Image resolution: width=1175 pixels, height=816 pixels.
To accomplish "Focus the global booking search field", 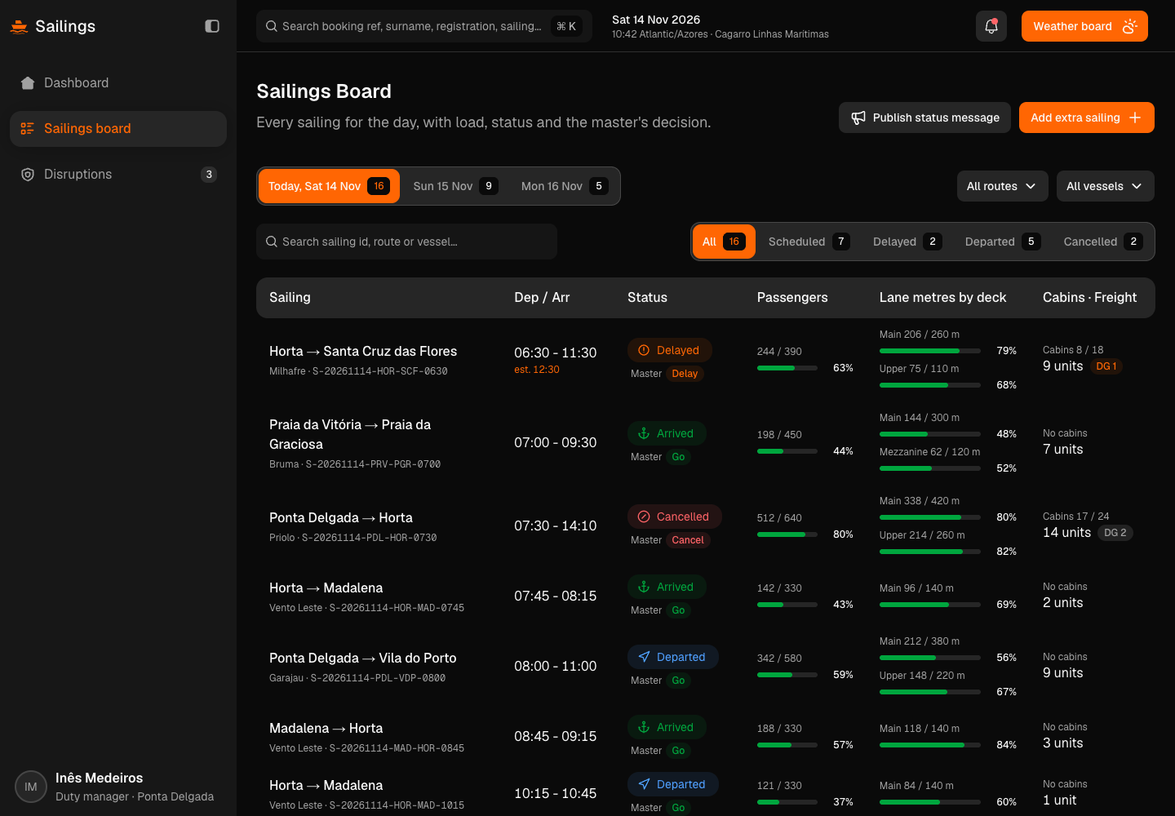I will pyautogui.click(x=424, y=26).
